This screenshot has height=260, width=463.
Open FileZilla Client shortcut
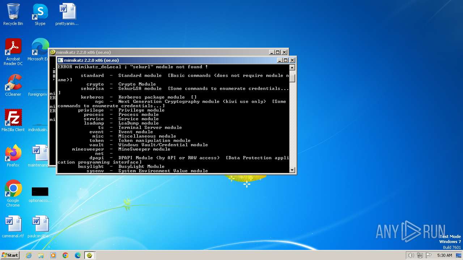pyautogui.click(x=13, y=120)
